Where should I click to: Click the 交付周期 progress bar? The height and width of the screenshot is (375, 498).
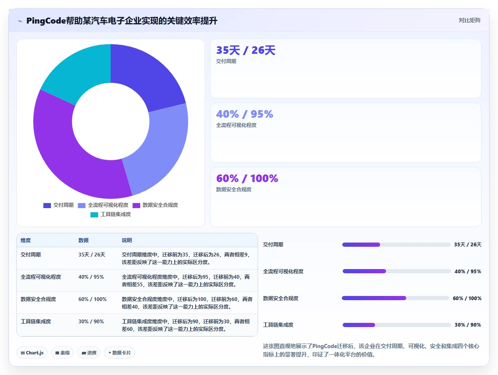397,245
